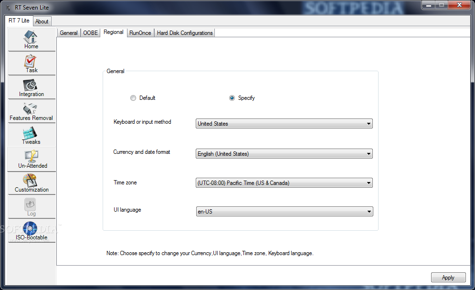Open the Task section icon

[x=32, y=64]
